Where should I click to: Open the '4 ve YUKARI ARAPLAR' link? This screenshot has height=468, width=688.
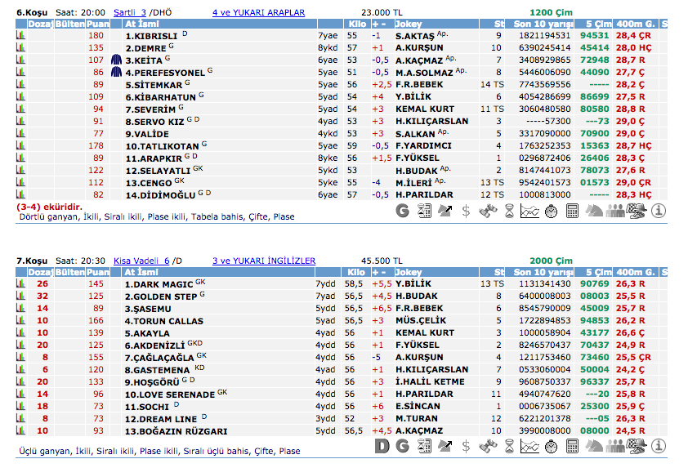coord(258,13)
